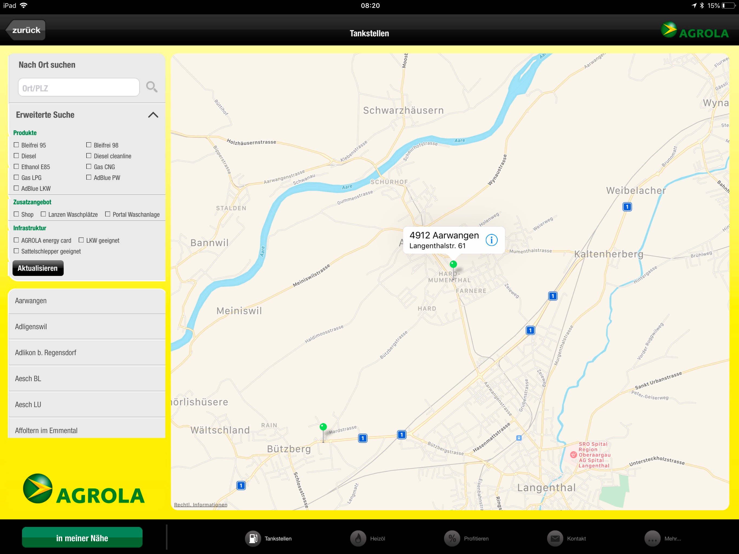Open Kontakt envelope icon tab
Screen dimensions: 739x554
pyautogui.click(x=555, y=538)
